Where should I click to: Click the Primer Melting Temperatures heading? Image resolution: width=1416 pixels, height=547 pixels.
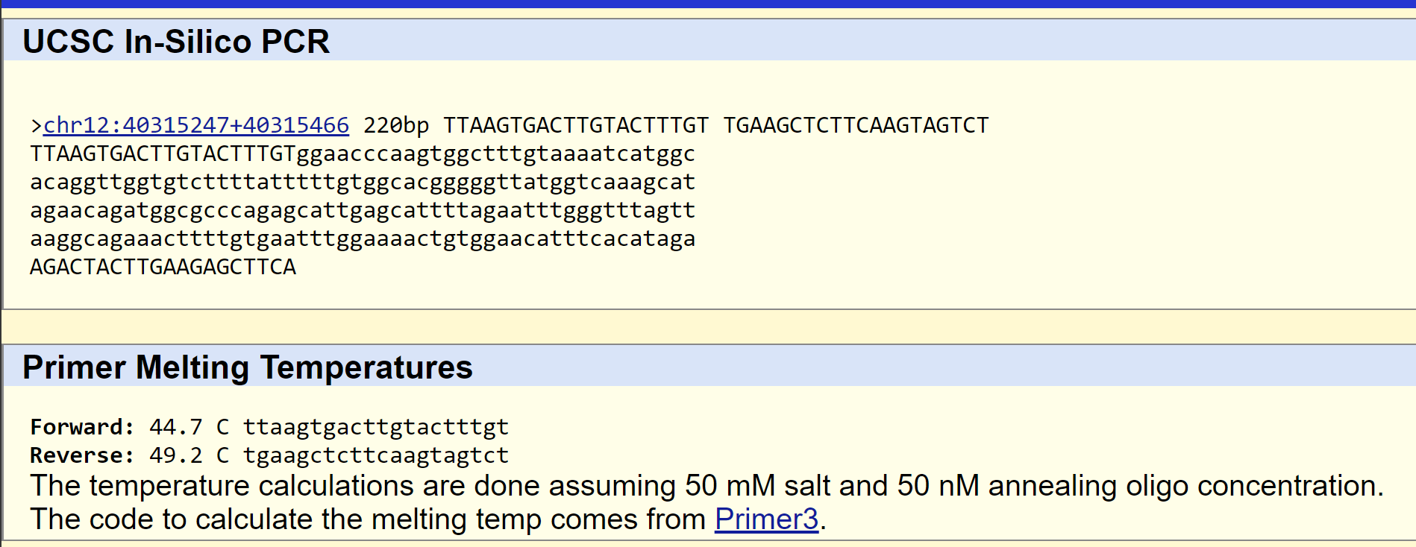click(248, 367)
